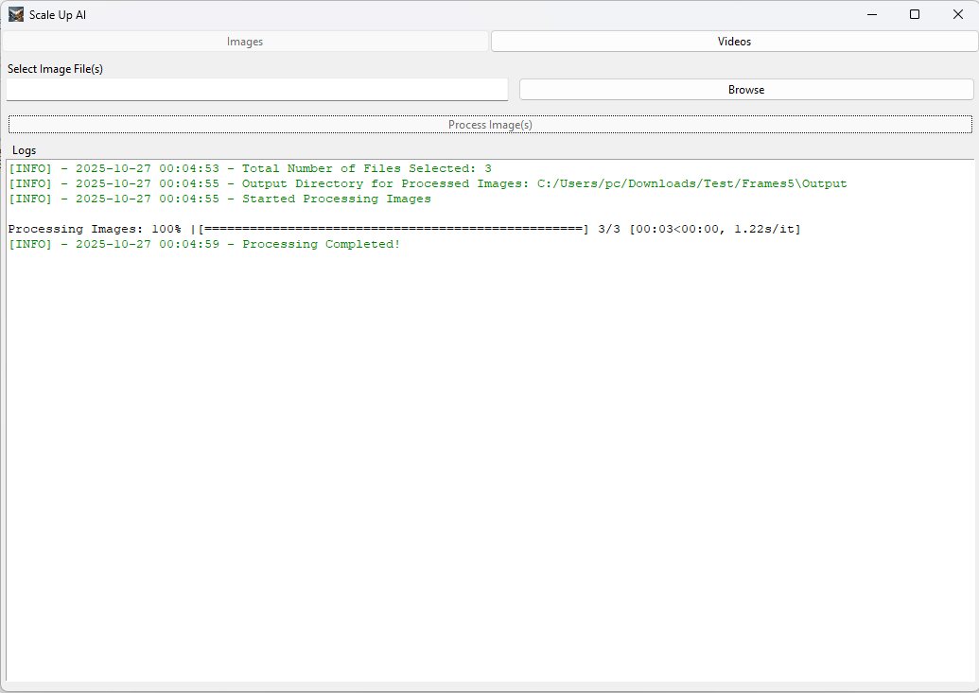
Task: Click the 'Logs' label
Action: [25, 149]
